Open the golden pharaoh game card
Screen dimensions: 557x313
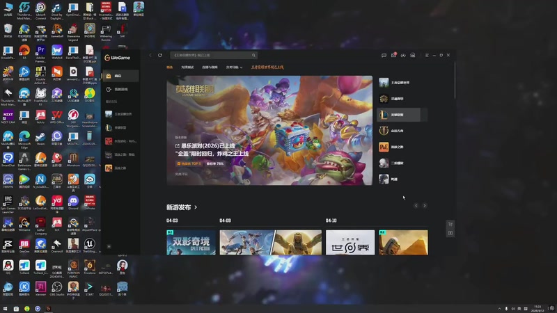(298, 242)
